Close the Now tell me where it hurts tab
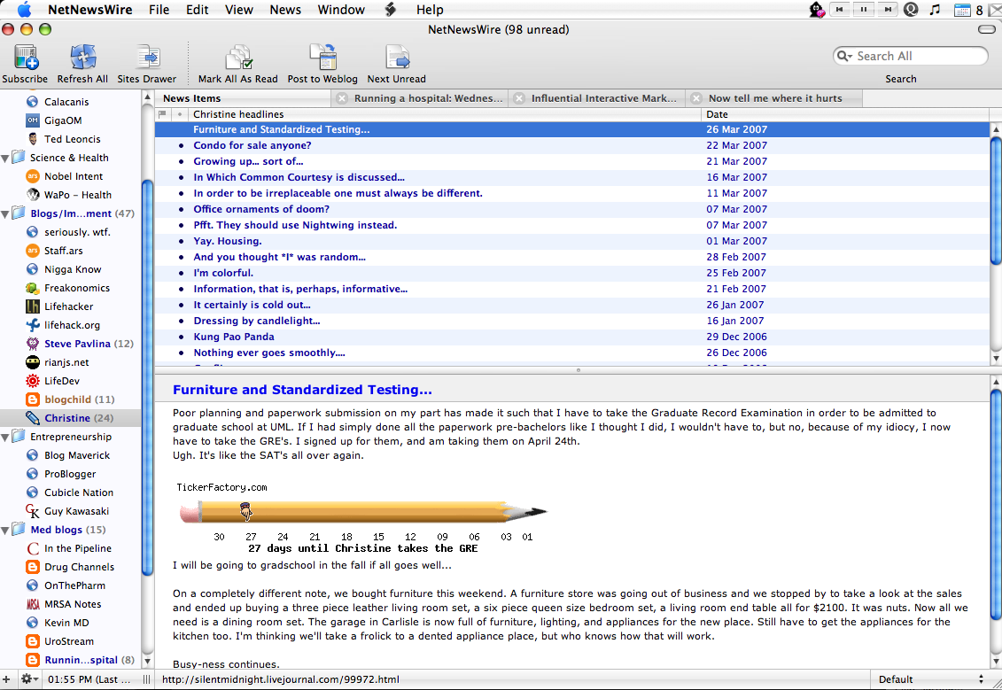The image size is (1002, 690). [696, 98]
